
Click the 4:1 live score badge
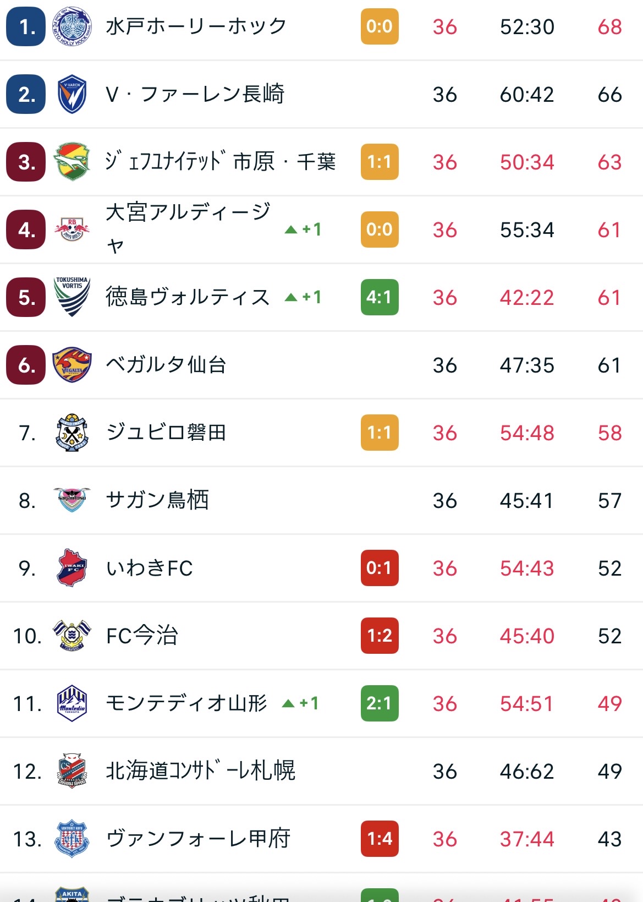tap(380, 297)
